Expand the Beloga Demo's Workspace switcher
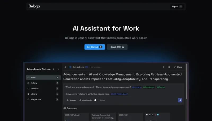Image resolution: width=212 pixels, height=121 pixels. pos(54,69)
